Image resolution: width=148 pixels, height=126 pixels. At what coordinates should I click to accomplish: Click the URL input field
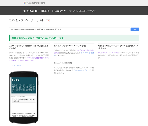pos(69,29)
